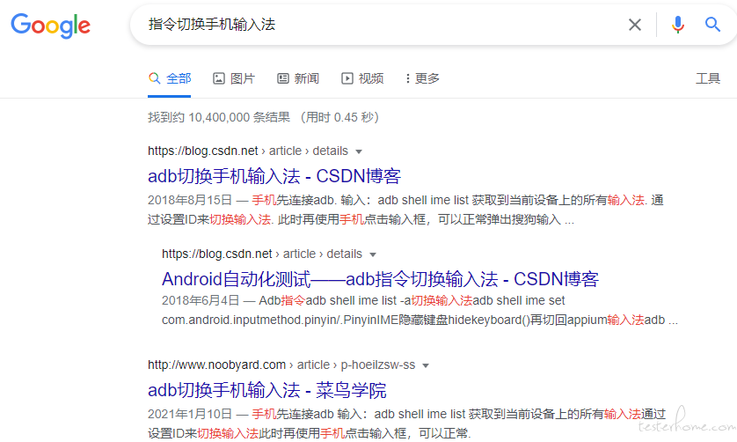Expand dropdown arrow of indented csdn result URL
This screenshot has width=737, height=442.
(x=373, y=254)
